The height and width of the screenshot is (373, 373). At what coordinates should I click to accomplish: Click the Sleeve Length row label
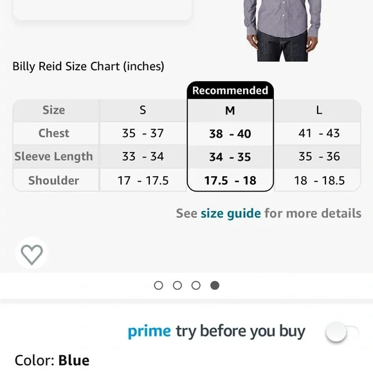pyautogui.click(x=54, y=156)
